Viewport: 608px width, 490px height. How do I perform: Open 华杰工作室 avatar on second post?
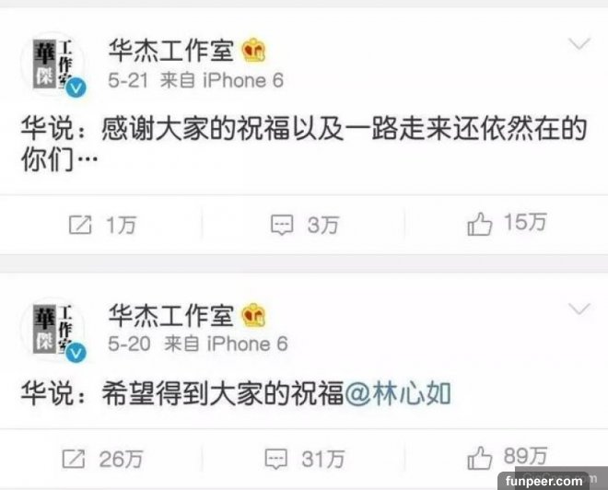[x=53, y=330]
